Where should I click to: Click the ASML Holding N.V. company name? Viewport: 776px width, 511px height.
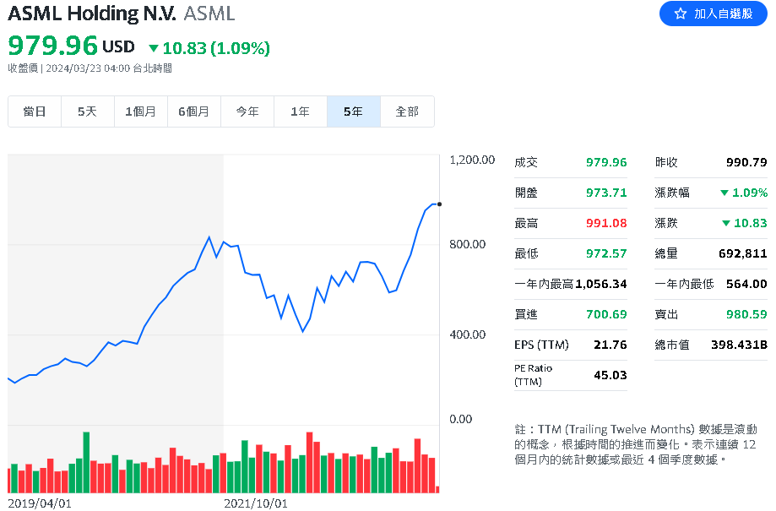pyautogui.click(x=91, y=14)
